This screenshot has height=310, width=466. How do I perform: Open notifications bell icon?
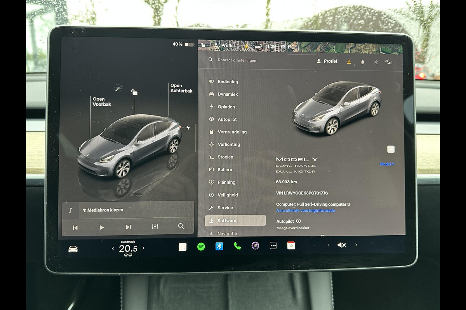pos(362,62)
